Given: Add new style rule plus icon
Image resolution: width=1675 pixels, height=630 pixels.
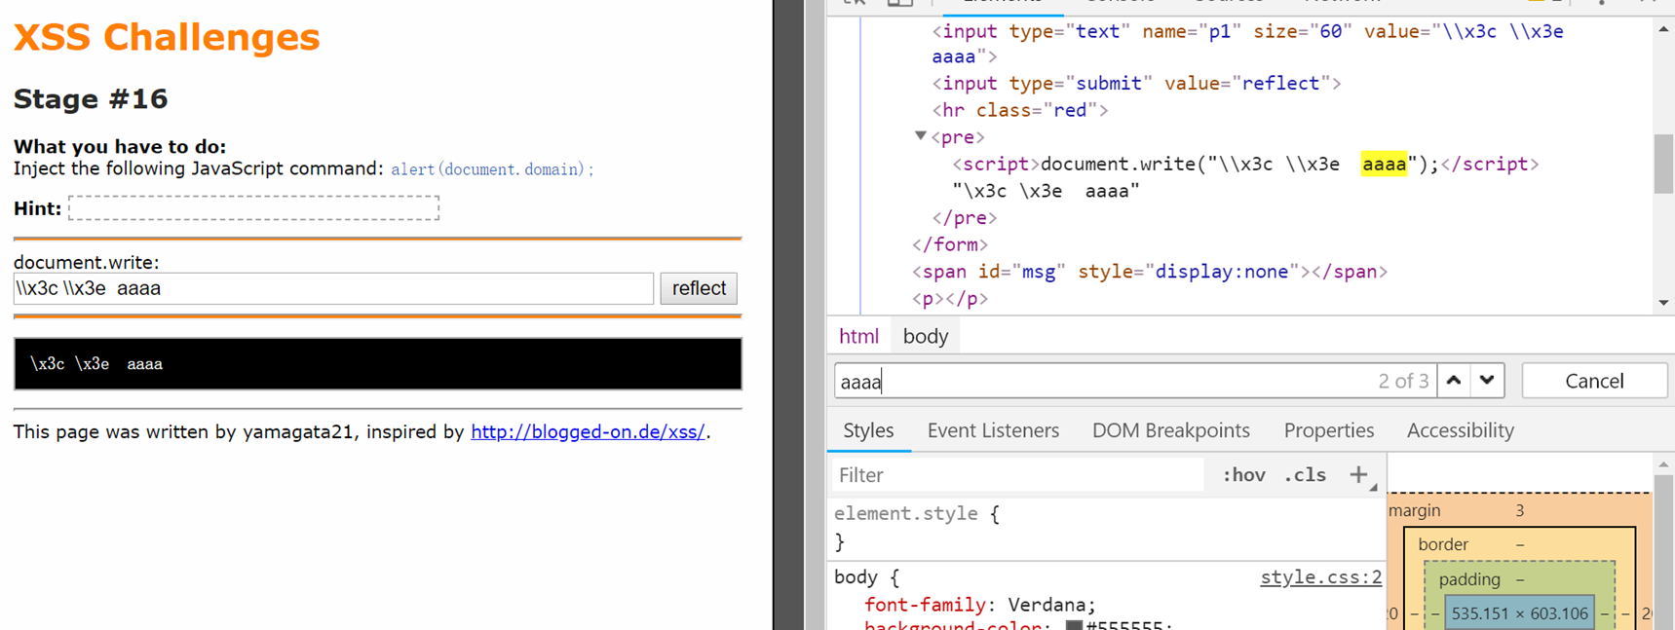Looking at the screenshot, I should [1358, 475].
